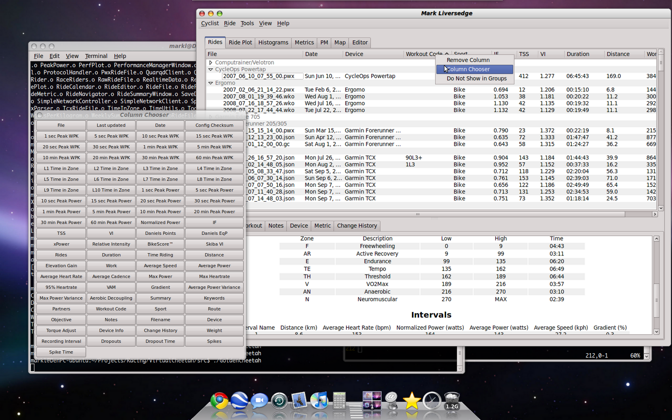
Task: Open the Trash showing 1.2G
Action: click(x=452, y=401)
